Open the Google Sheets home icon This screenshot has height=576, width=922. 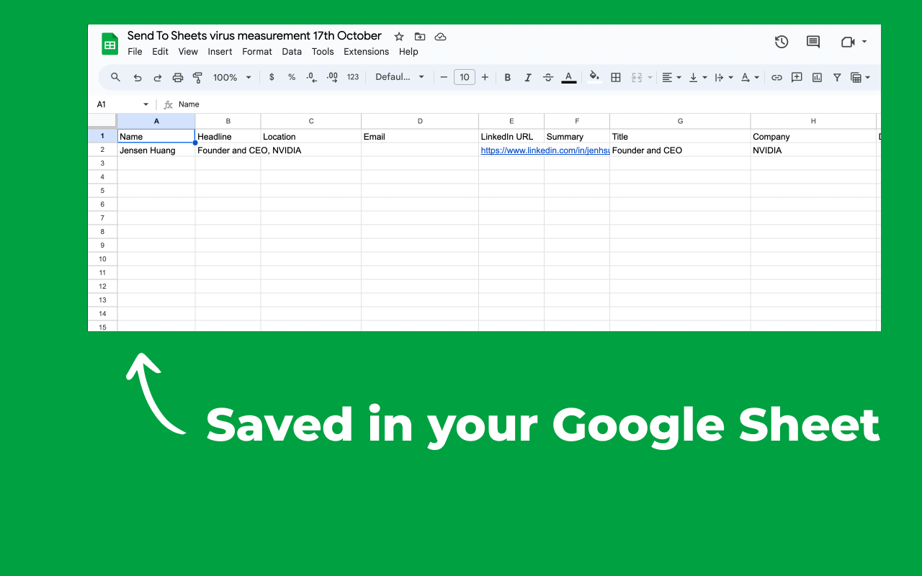click(x=109, y=43)
